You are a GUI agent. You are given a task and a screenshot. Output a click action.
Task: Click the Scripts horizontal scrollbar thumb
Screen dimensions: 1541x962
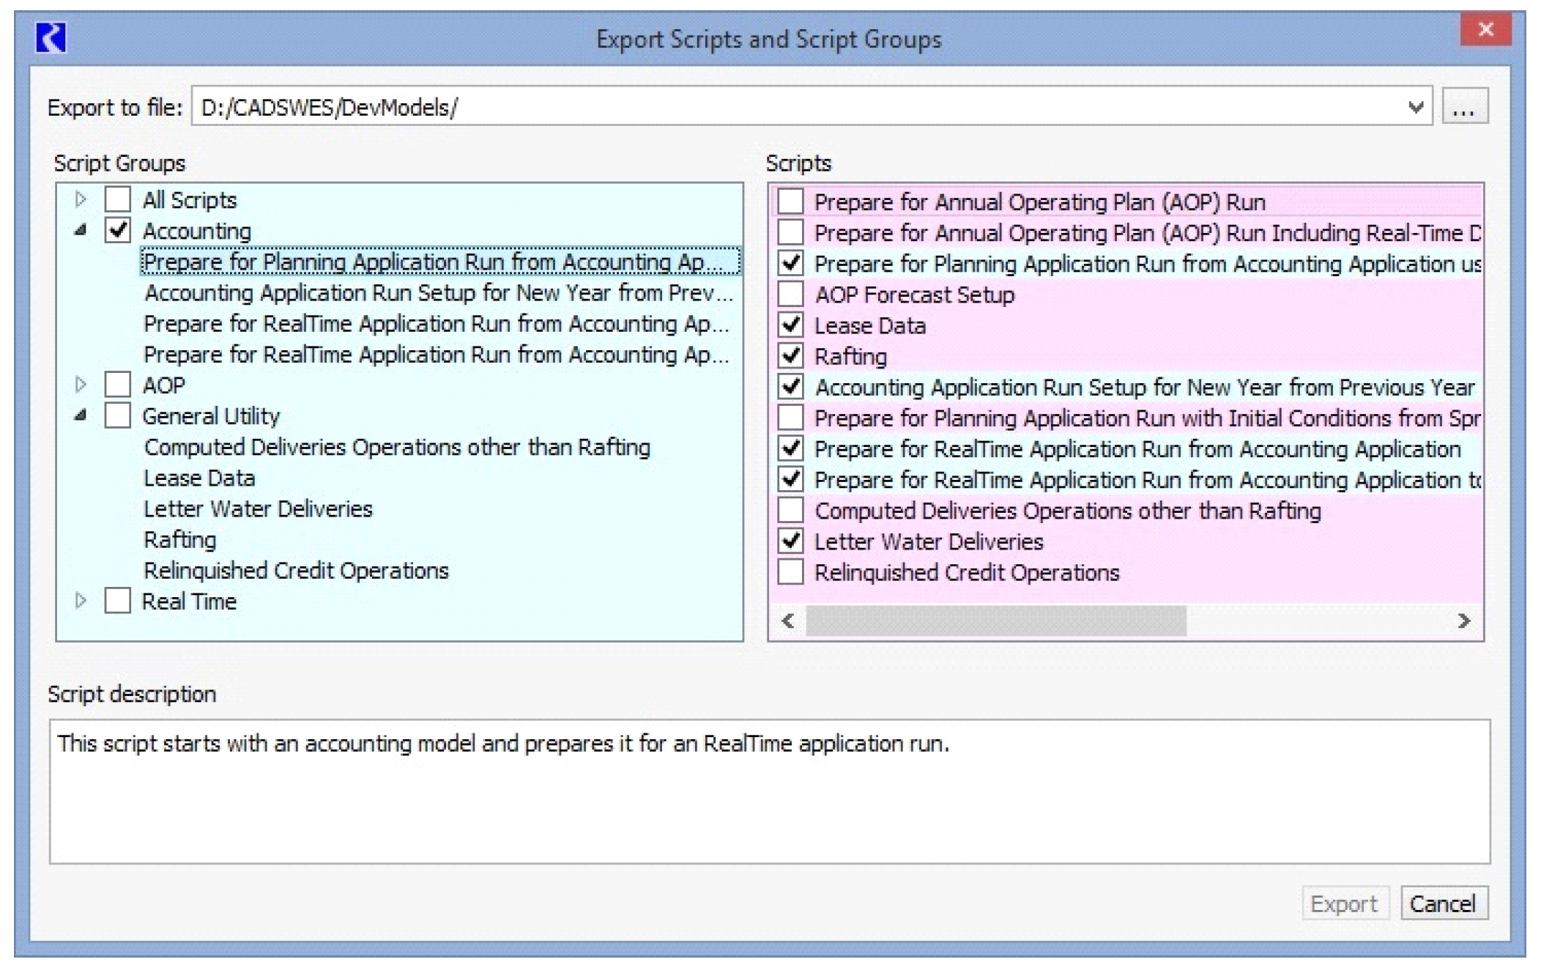tap(995, 621)
